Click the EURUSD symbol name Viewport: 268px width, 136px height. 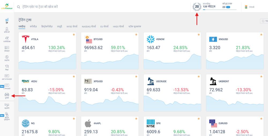[223, 123]
